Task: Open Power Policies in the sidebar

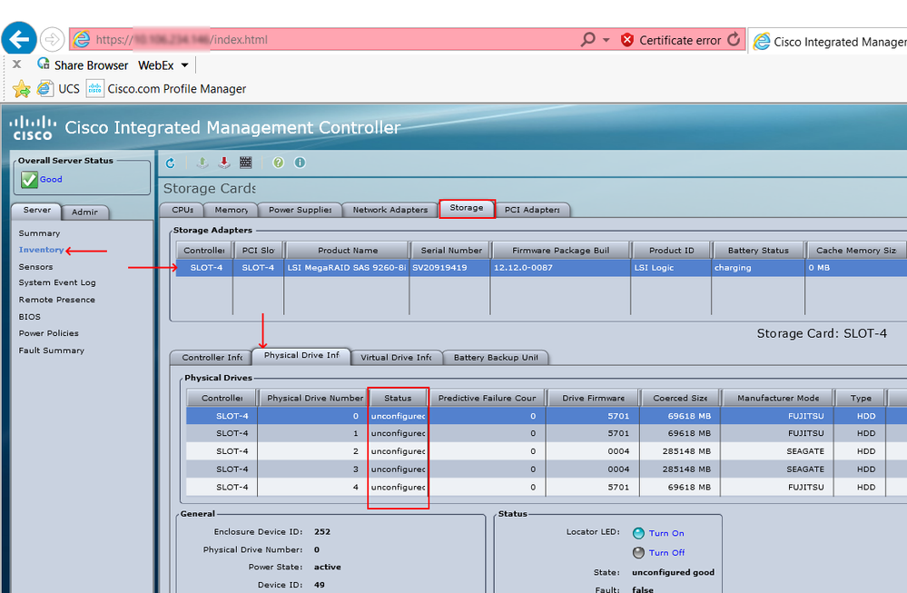Action: 49,333
